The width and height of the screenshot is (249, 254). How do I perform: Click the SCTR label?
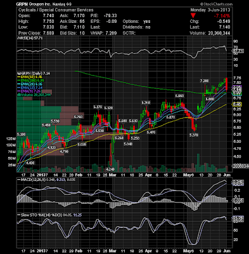(129, 33)
